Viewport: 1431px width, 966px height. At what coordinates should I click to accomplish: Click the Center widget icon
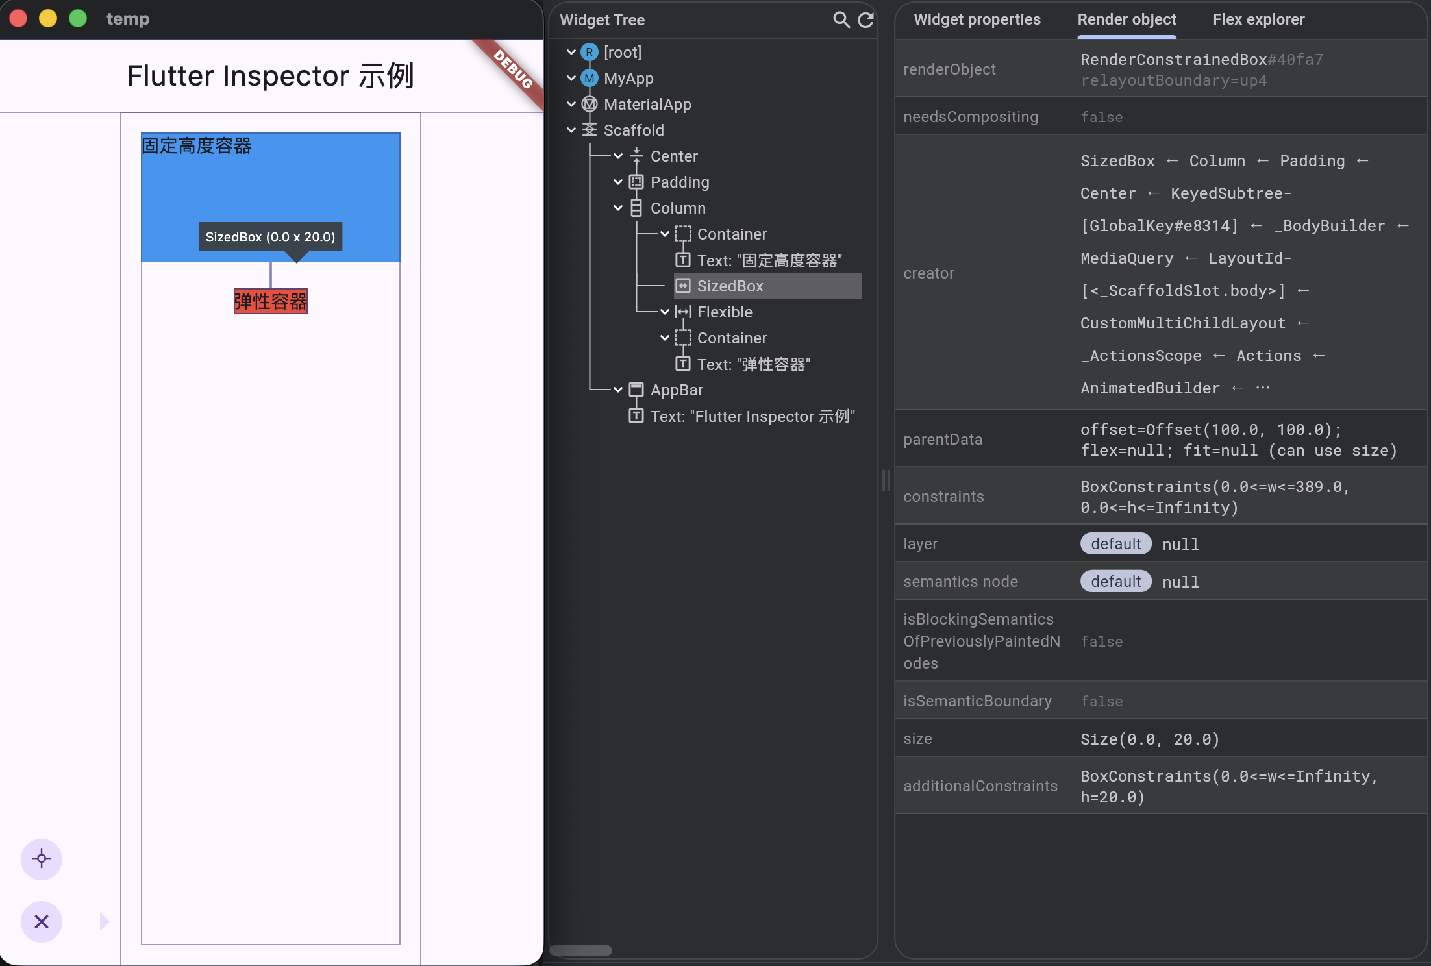pyautogui.click(x=636, y=156)
